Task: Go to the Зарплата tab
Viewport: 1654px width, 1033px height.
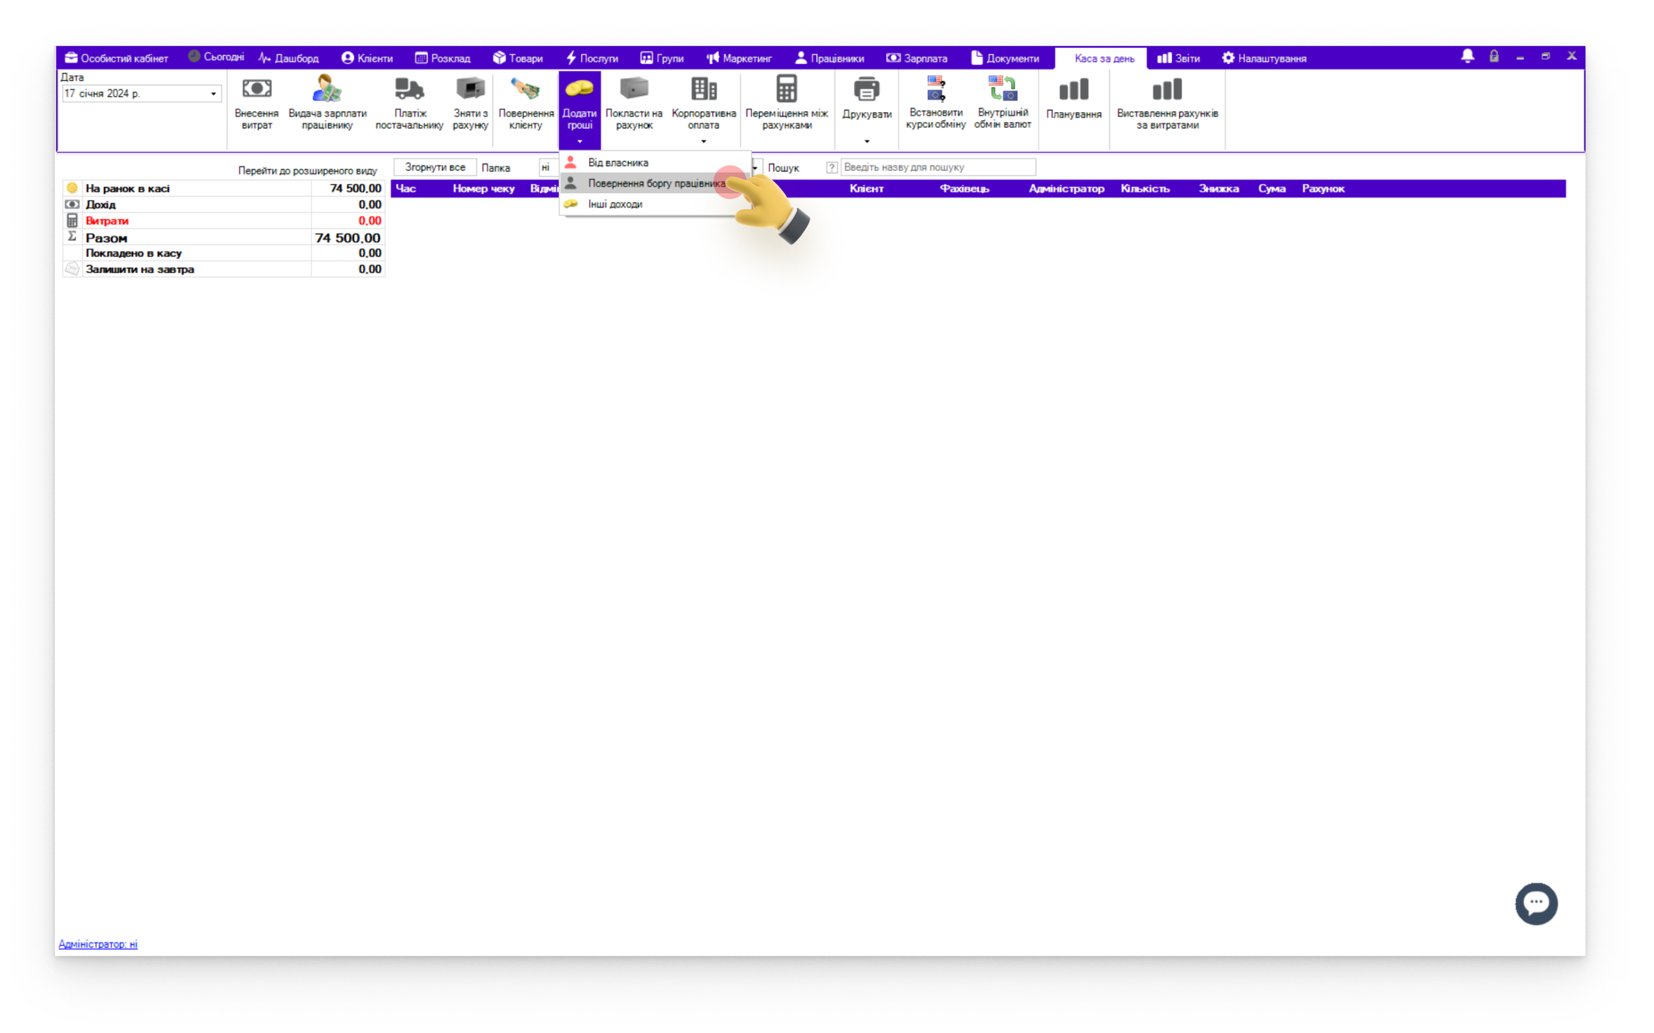Action: (917, 58)
